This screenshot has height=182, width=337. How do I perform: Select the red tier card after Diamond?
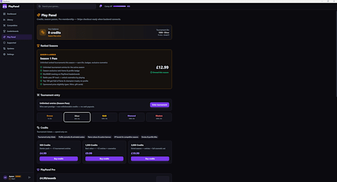pos(159,117)
